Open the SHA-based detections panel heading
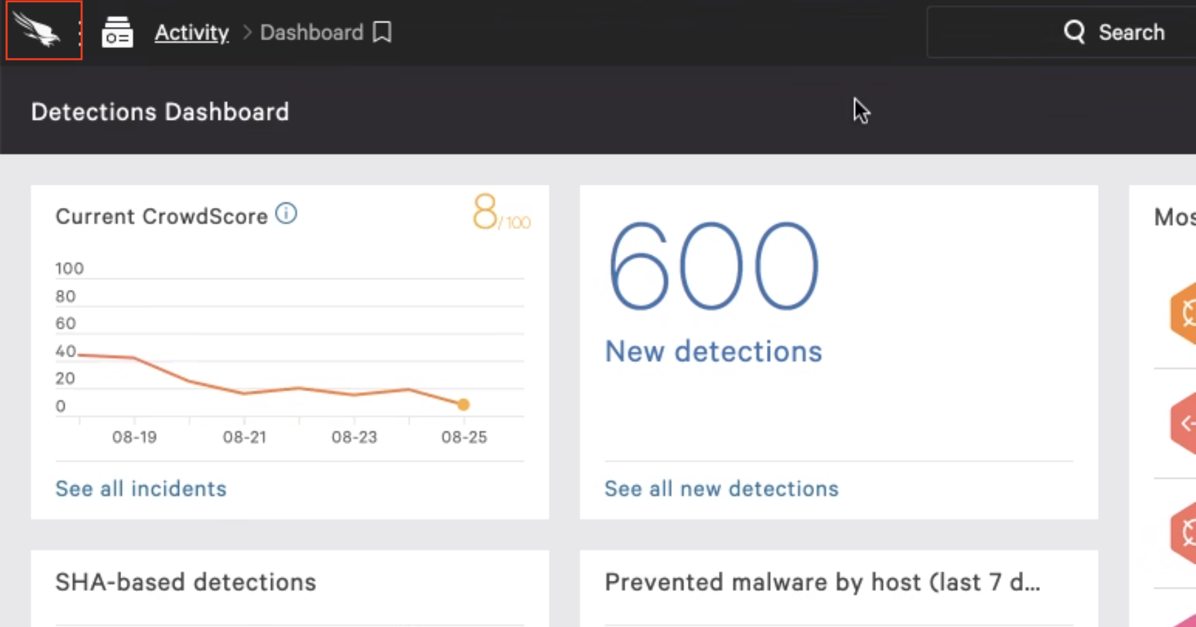The height and width of the screenshot is (627, 1196). (x=186, y=582)
